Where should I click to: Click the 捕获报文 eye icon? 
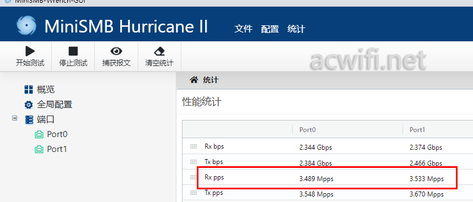click(x=116, y=51)
